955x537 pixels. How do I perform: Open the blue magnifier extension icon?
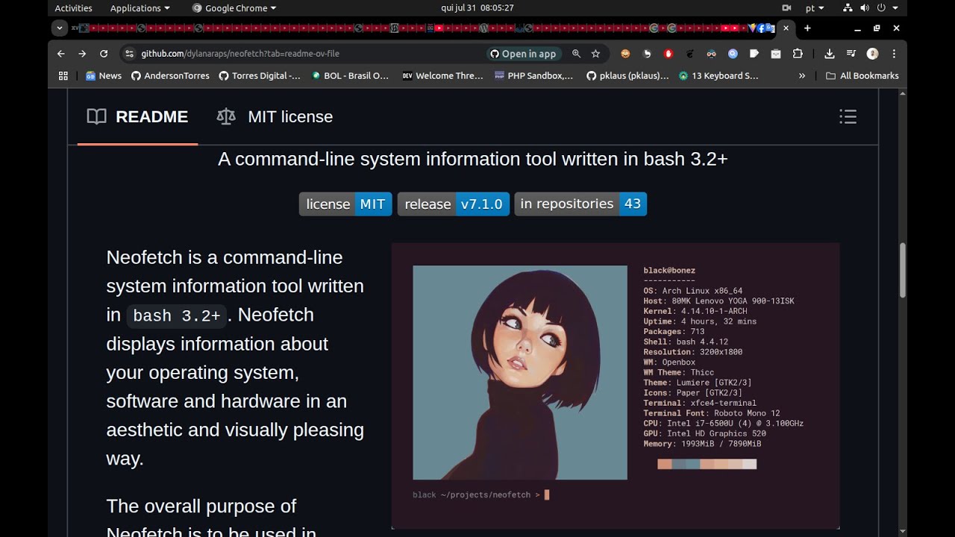click(733, 54)
